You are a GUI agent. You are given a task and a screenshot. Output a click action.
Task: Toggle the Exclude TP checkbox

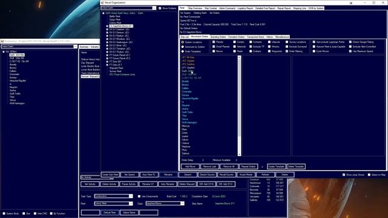pos(250,47)
